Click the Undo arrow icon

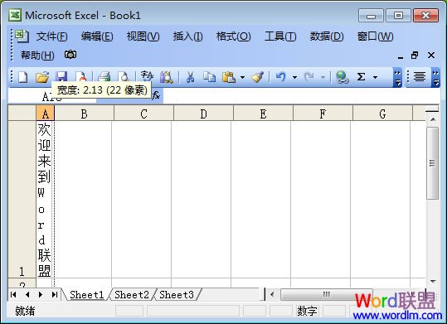tap(281, 77)
